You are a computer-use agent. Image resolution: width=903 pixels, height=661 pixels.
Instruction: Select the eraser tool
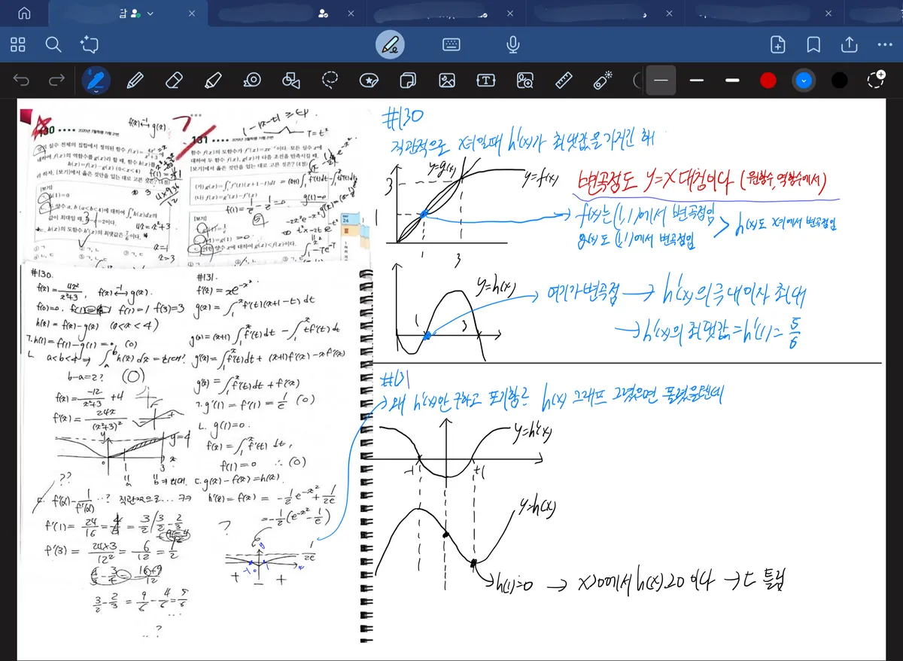[x=174, y=80]
